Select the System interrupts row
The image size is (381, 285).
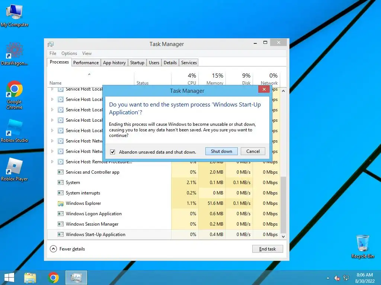point(164,193)
